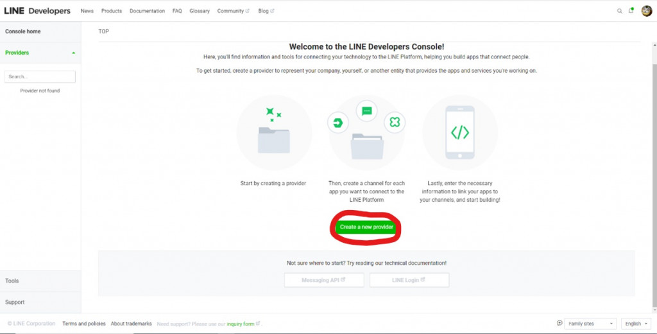Open About trademarks link

[x=131, y=324]
